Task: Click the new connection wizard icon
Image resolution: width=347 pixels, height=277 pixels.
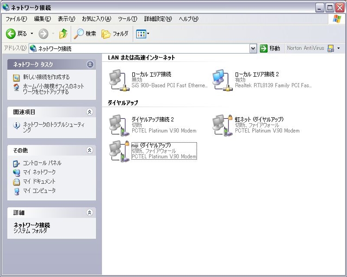Action: (16, 78)
